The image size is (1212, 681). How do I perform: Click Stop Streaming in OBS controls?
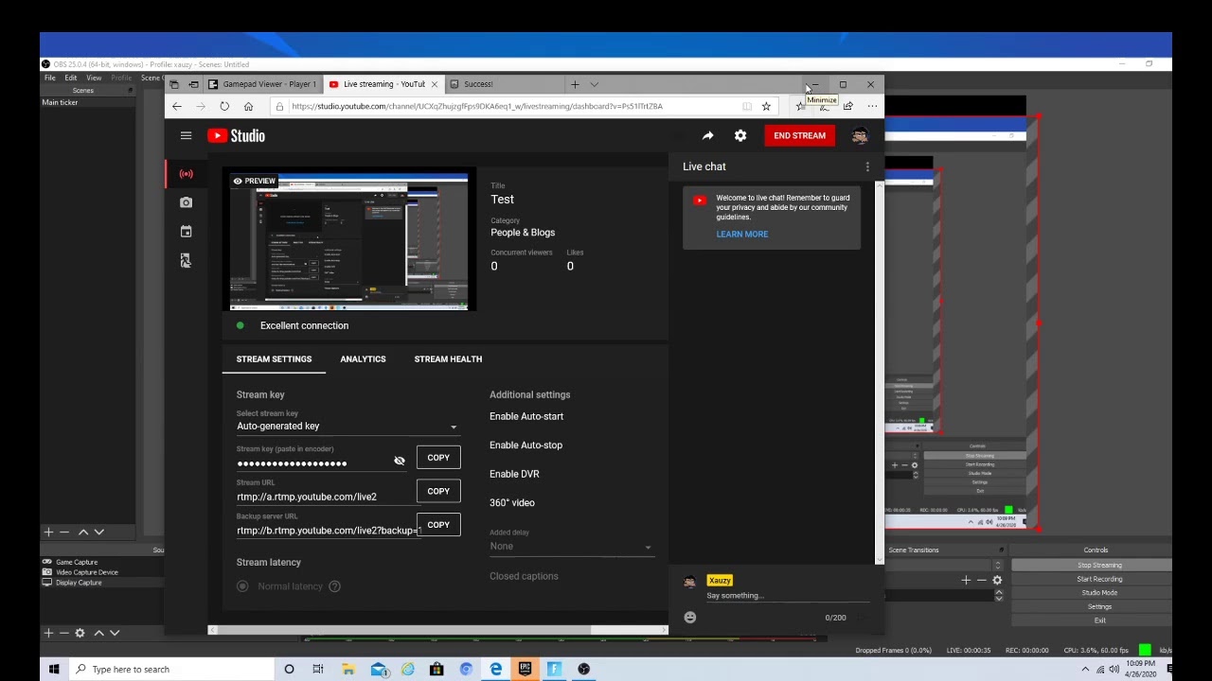(1099, 565)
